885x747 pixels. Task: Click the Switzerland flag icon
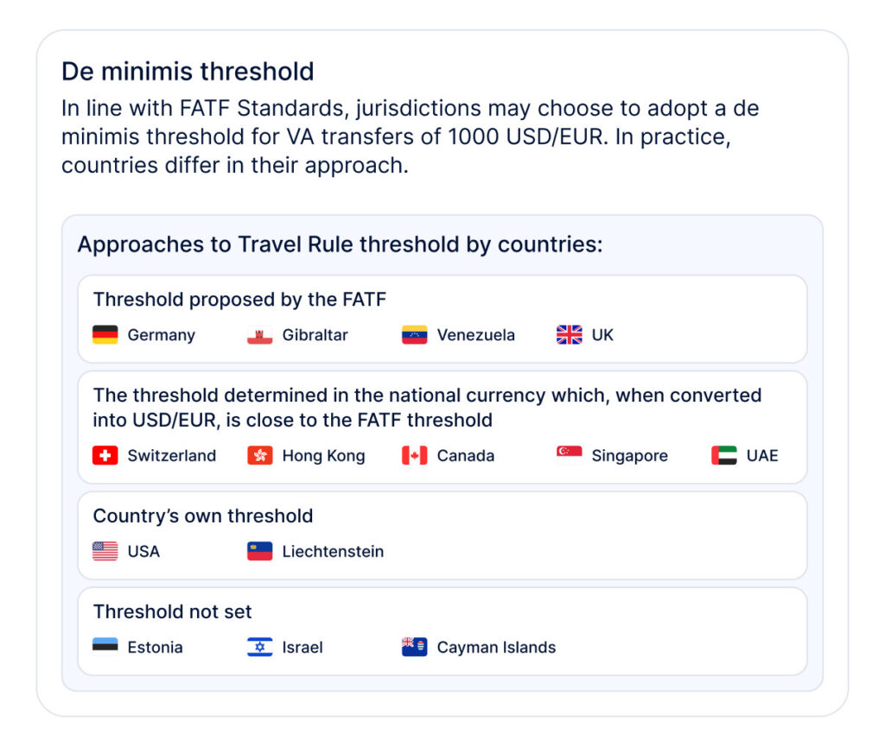(105, 455)
